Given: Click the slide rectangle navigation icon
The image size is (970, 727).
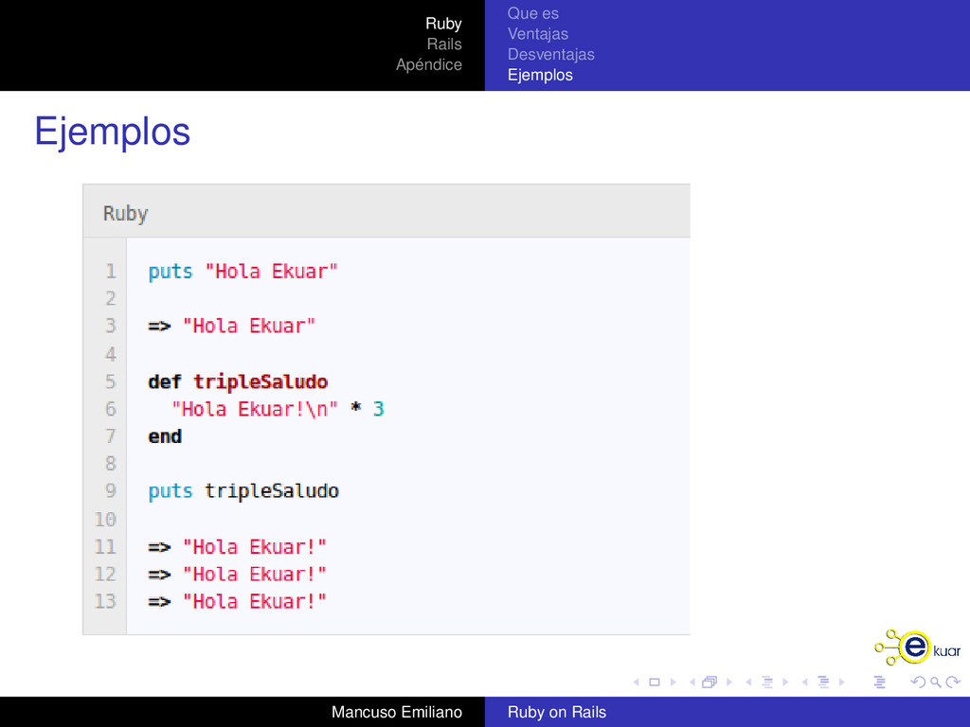Looking at the screenshot, I should pos(655,682).
